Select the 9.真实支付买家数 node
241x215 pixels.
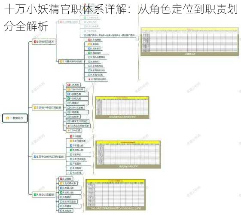[x=78, y=121]
